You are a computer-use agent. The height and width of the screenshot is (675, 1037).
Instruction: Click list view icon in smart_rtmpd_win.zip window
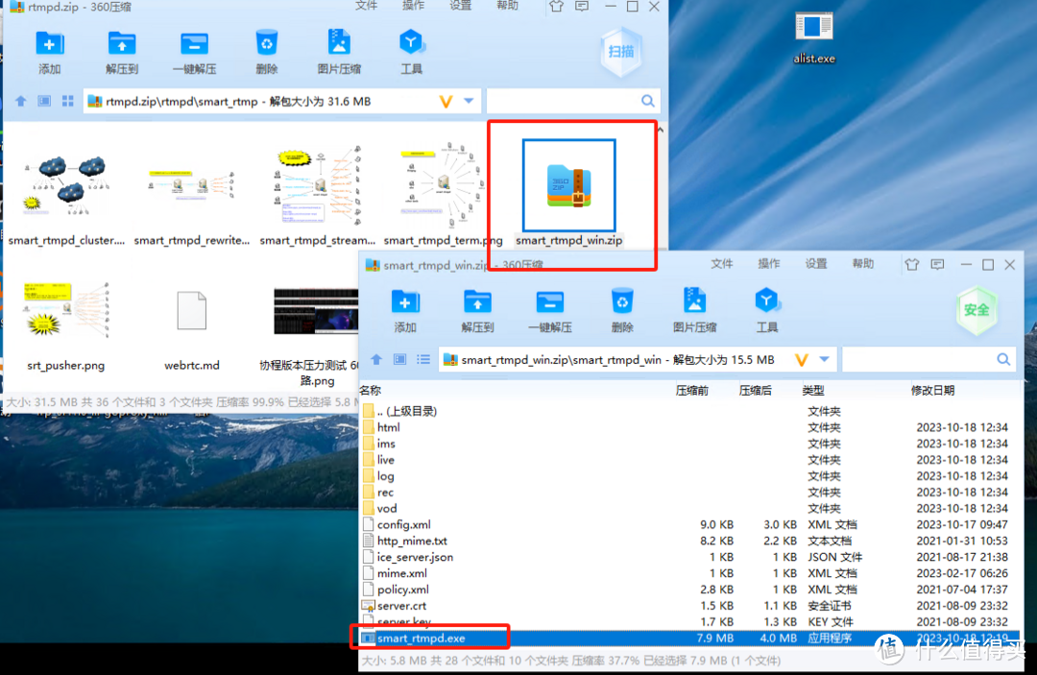pos(423,359)
